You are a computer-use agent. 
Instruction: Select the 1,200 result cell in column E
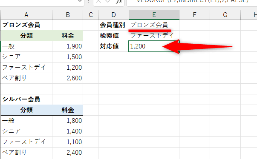pos(154,46)
